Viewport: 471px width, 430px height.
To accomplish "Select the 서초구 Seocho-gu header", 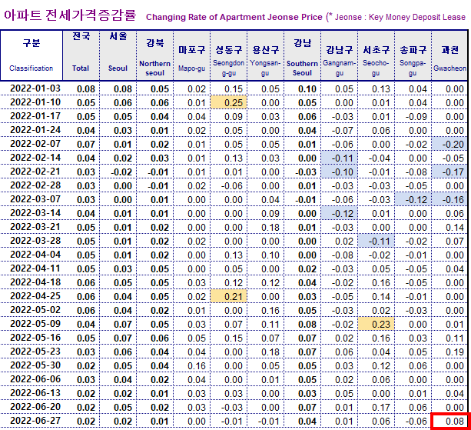I will (376, 55).
